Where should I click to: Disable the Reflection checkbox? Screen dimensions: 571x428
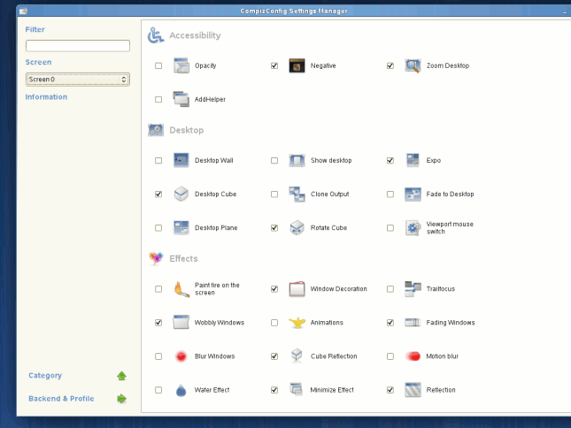click(x=390, y=390)
